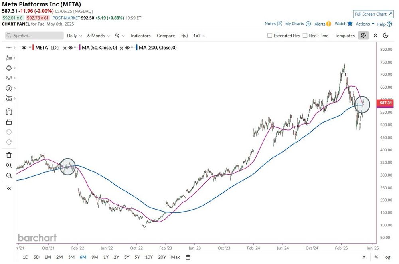Select the 1D time range

pos(26,257)
